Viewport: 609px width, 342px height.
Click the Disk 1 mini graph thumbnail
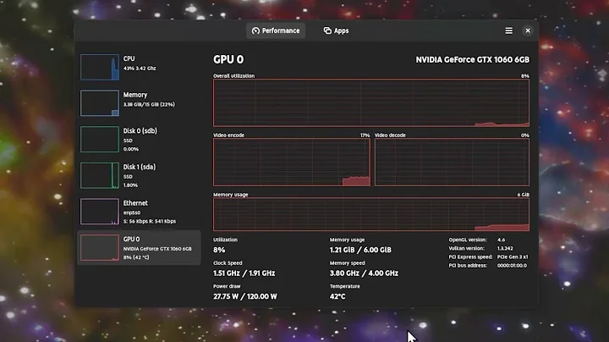point(100,175)
